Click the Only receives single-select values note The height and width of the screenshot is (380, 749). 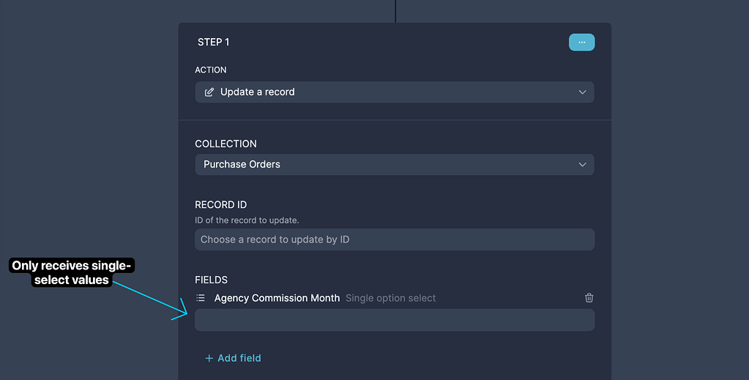[72, 272]
